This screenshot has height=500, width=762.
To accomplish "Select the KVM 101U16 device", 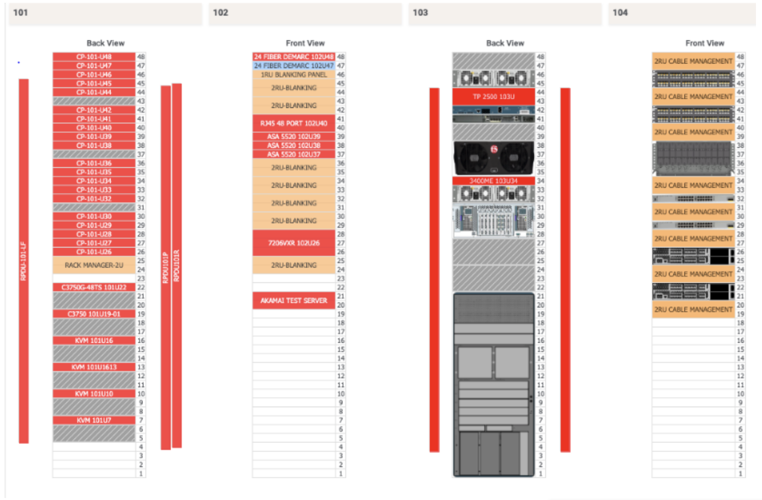I will 94,341.
